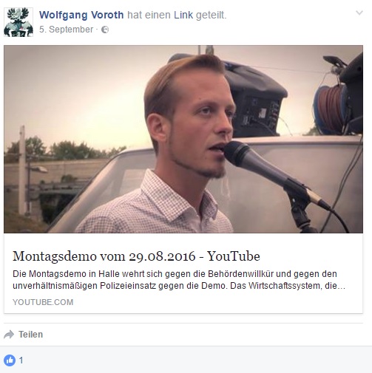Open the post via '5. September' timestamp

[x=66, y=30]
